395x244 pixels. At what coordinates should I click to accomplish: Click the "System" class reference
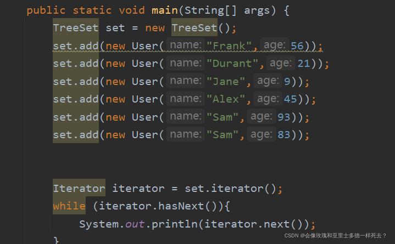tap(99, 224)
